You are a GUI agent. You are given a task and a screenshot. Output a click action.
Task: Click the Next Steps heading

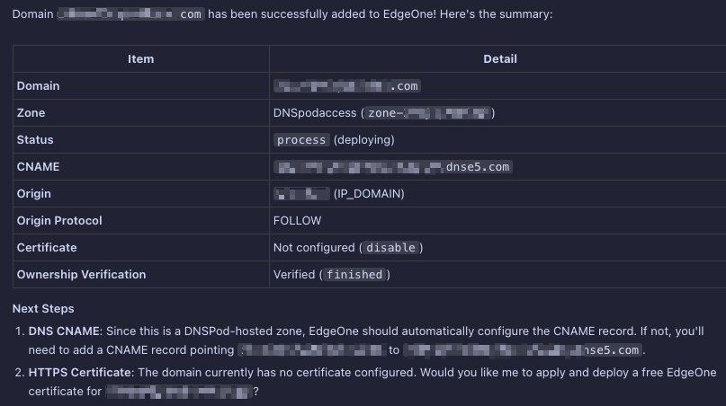pyautogui.click(x=43, y=308)
